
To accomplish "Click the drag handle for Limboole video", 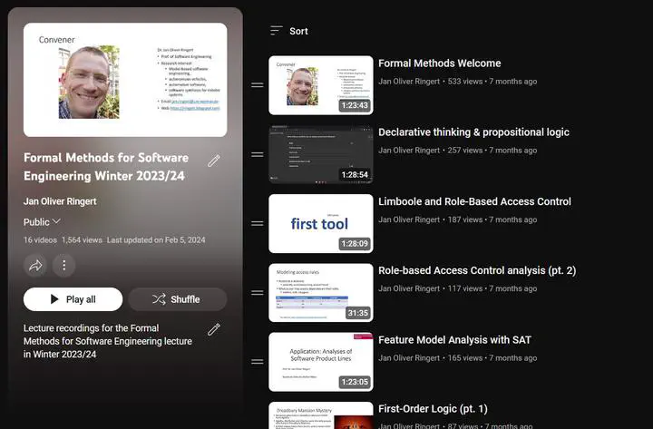I will coord(258,224).
